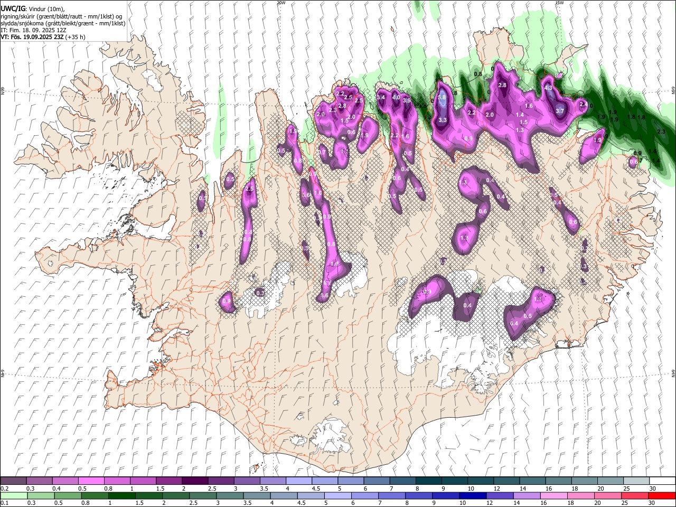Click the 'UWC/IG' title text
The height and width of the screenshot is (507, 676).
coord(12,10)
